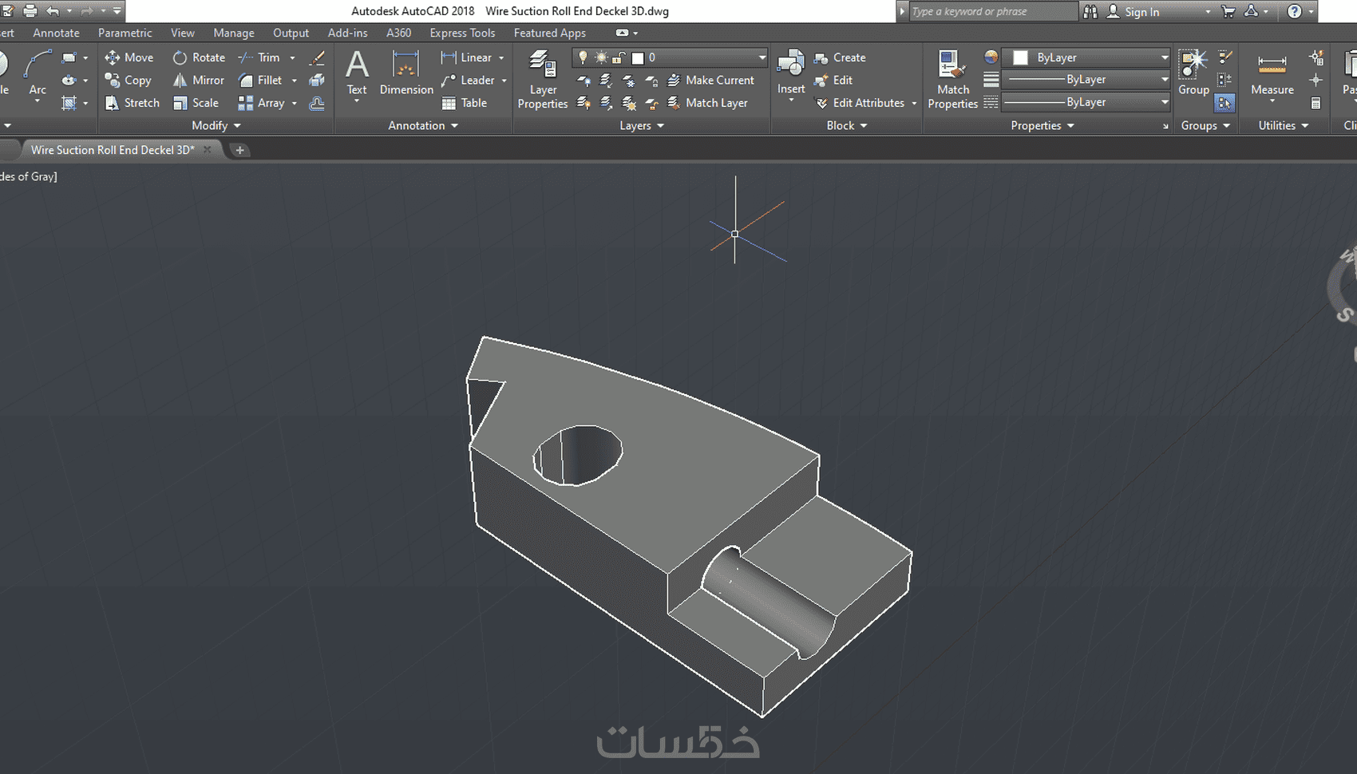Select the Scale tool
This screenshot has height=774, width=1357.
tap(196, 103)
